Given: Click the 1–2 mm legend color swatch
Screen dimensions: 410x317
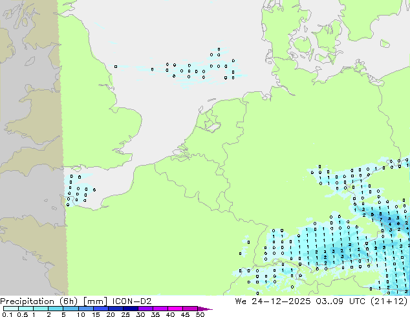Looking at the screenshot, I should (41, 309).
